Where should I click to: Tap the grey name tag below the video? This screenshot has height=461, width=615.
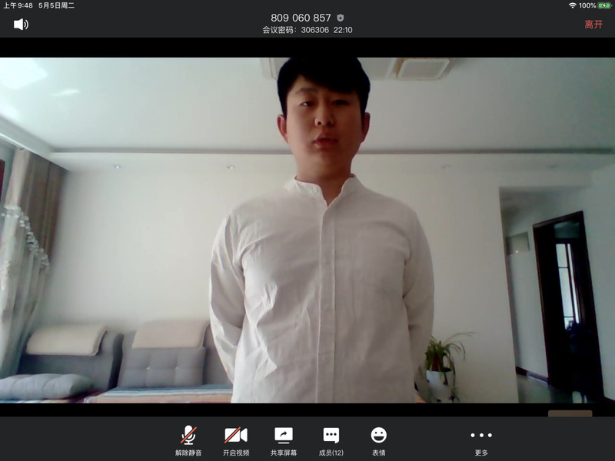coord(570,413)
